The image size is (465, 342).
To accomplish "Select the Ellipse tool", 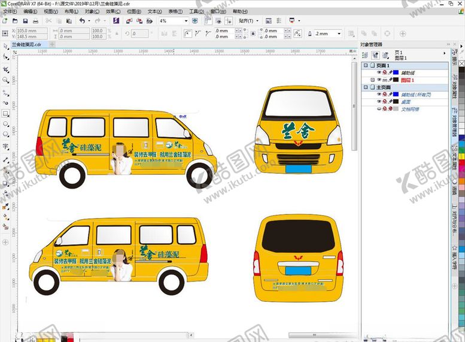I will pos(5,124).
